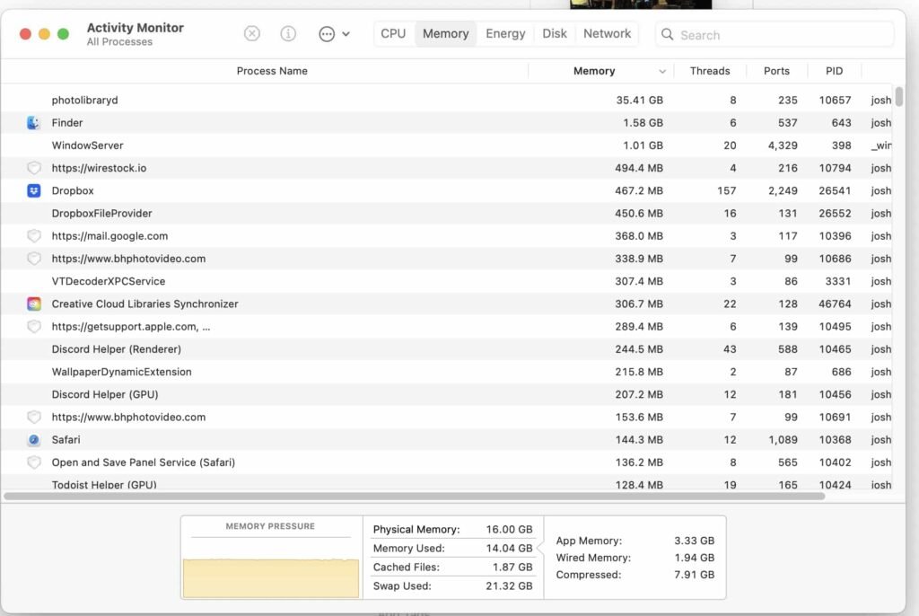This screenshot has height=616, width=919.
Task: Click the Open and Save Panel Service icon
Action: click(x=33, y=462)
